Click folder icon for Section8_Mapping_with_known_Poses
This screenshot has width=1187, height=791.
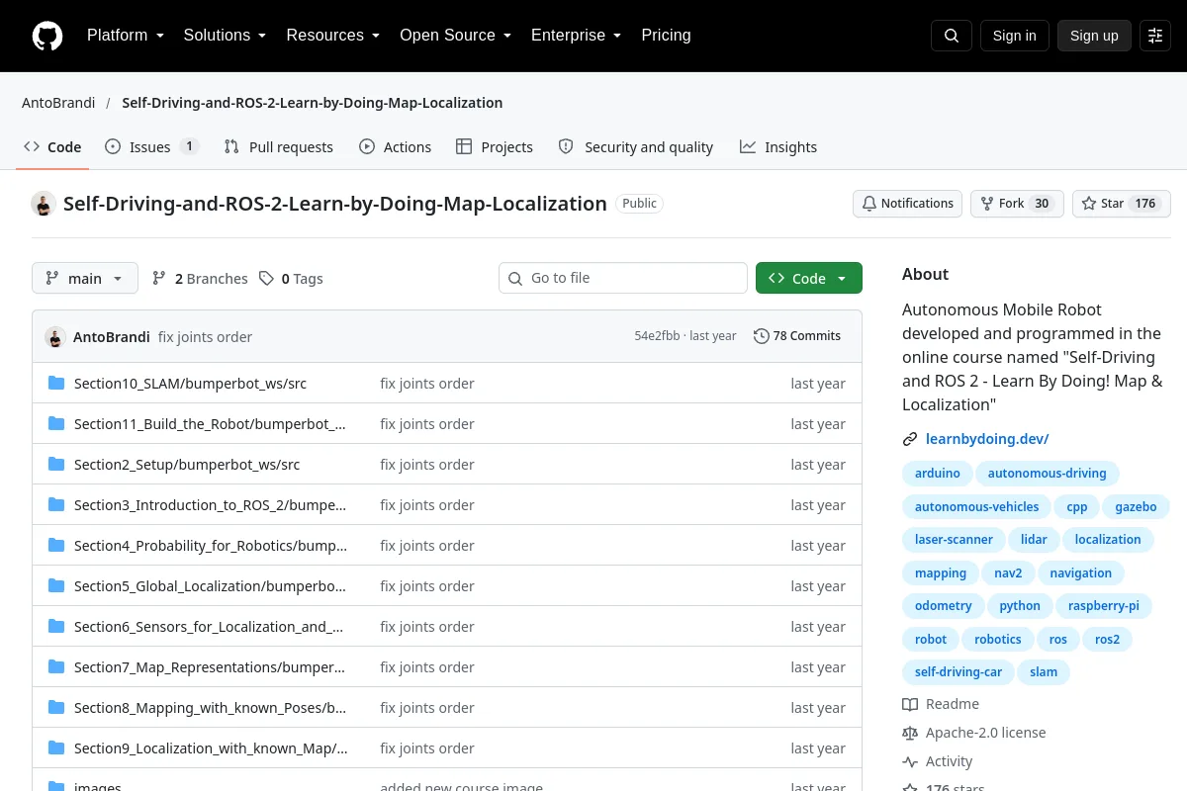[x=56, y=707]
